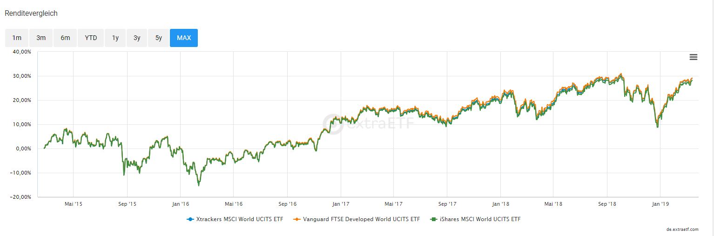Click the orange Vanguard legend marker
Image resolution: width=714 pixels, height=236 pixels.
coord(296,219)
